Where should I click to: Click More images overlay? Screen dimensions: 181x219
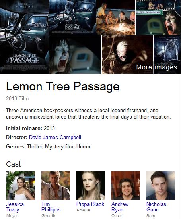157,67
